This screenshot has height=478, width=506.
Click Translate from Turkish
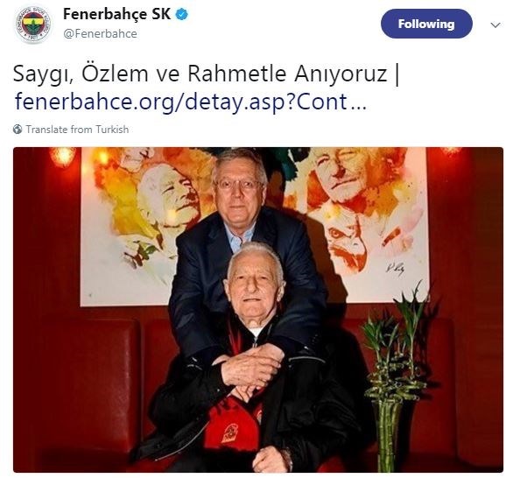(77, 130)
